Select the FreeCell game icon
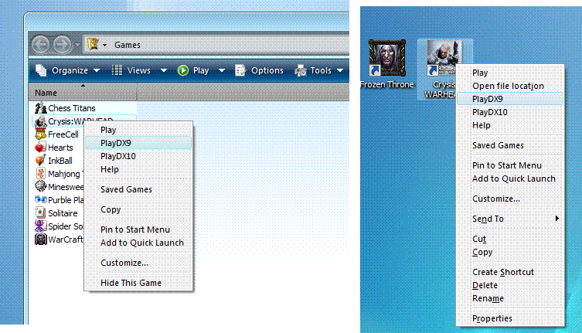Viewport: 582px width, 333px height. pyautogui.click(x=40, y=134)
